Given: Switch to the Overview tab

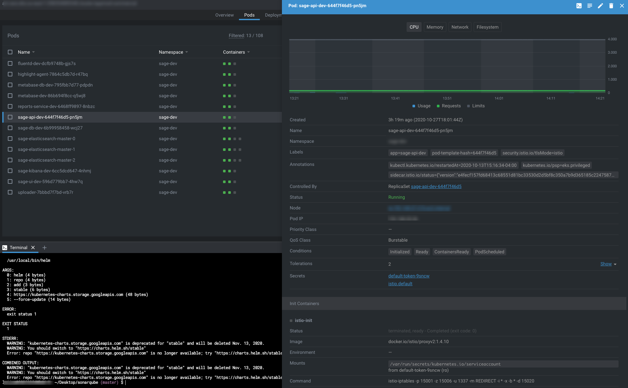Looking at the screenshot, I should pyautogui.click(x=224, y=15).
